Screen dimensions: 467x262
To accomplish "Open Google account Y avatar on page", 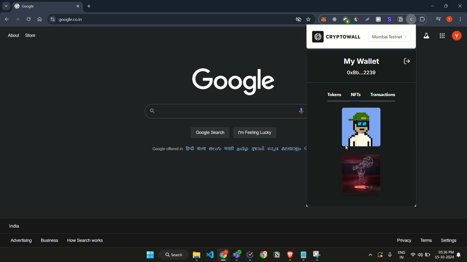I will pyautogui.click(x=457, y=36).
